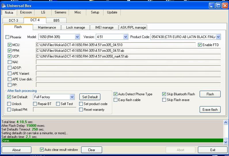Viewport: 229px width, 156px height.
Task: Click the Set Default button
Action: coord(90,97)
